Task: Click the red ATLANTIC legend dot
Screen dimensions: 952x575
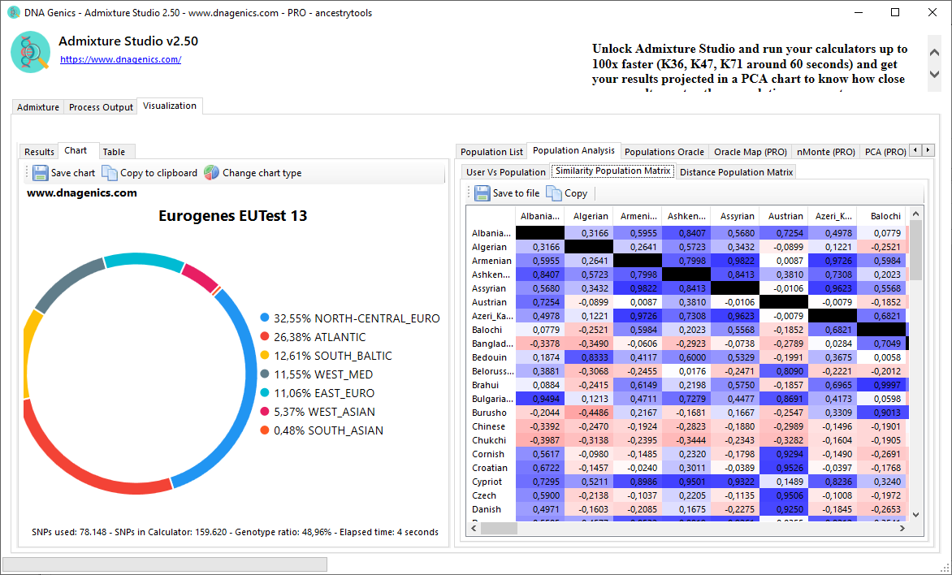Action: pyautogui.click(x=264, y=337)
